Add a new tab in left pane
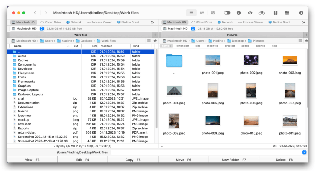The height and width of the screenshot is (171, 316). point(155,35)
